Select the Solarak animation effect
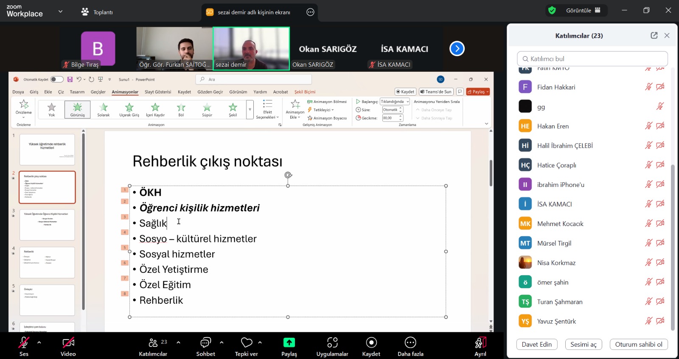This screenshot has height=359, width=679. coord(104,110)
